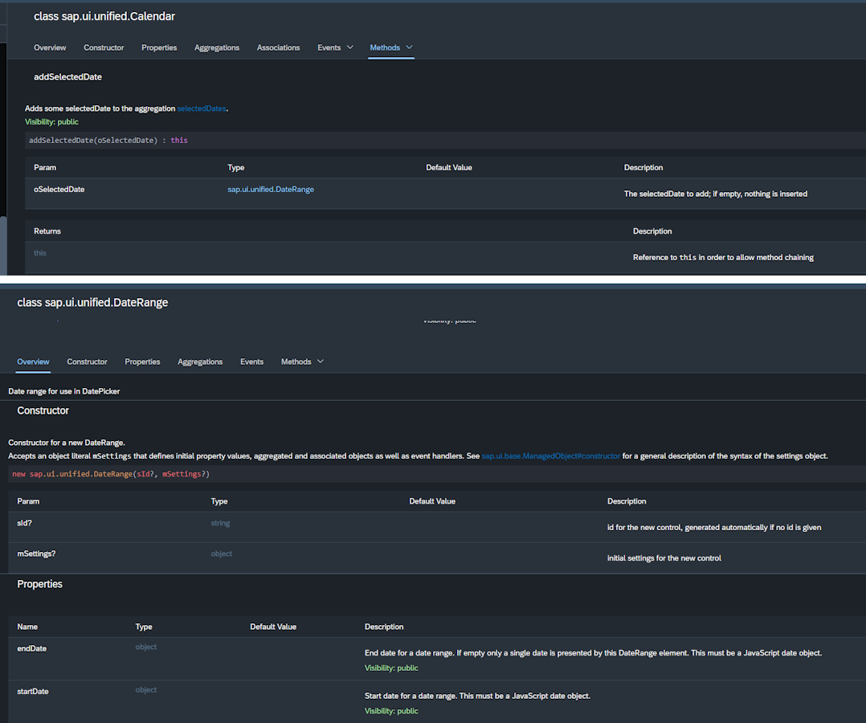866x723 pixels.
Task: Expand Calendar Methods dropdown chevron
Action: (409, 47)
